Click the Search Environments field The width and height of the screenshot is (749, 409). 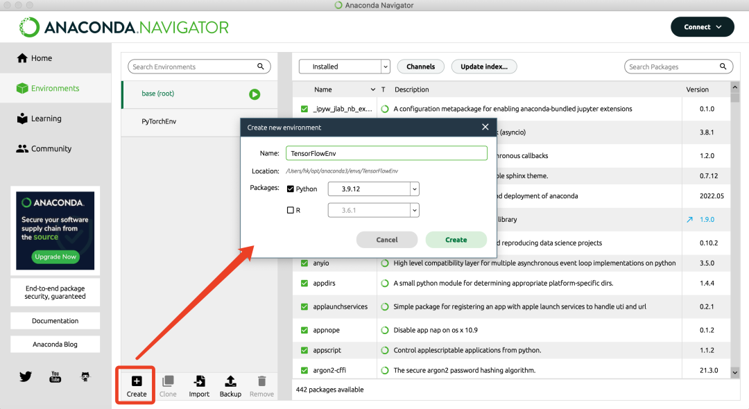tap(199, 67)
